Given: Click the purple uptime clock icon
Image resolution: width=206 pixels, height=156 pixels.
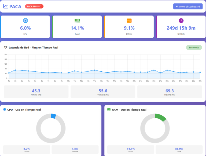Looking at the screenshot, I should [181, 21].
